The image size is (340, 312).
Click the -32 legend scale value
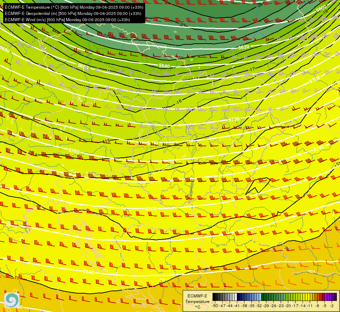pyautogui.click(x=259, y=306)
